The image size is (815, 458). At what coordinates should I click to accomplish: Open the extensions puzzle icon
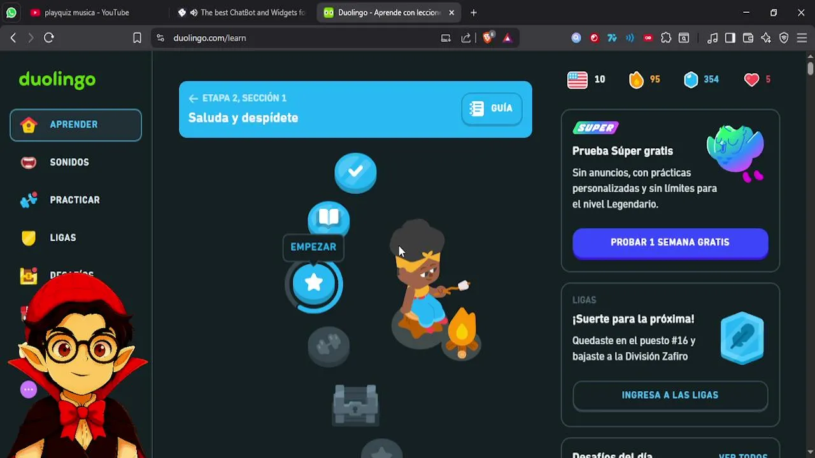tap(666, 38)
